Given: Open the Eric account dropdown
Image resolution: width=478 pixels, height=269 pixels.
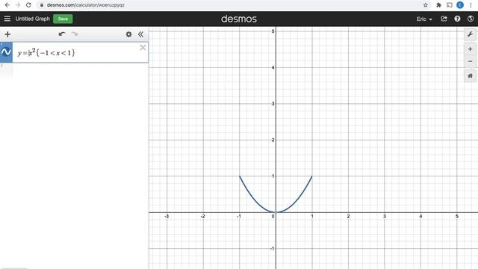Looking at the screenshot, I should (x=424, y=19).
